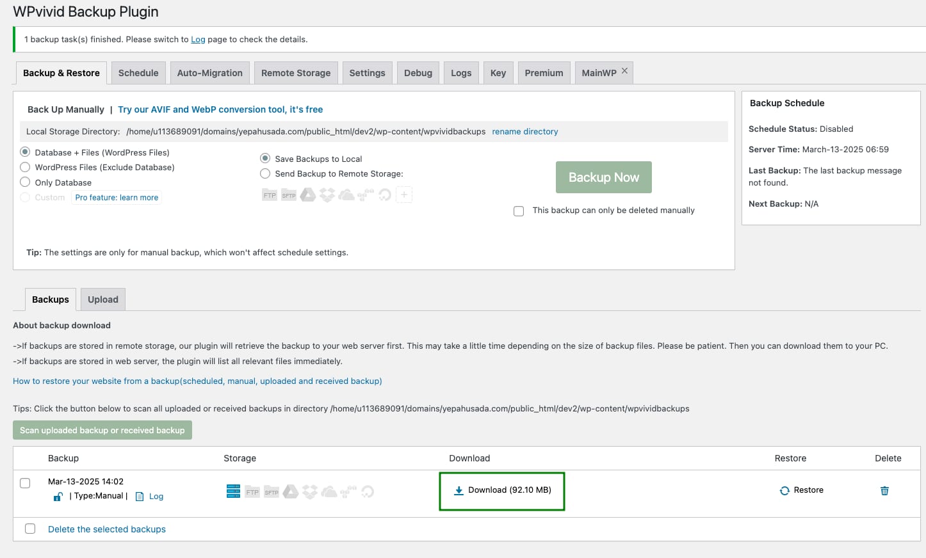Click the FTP icon in backup row
Screen dimensions: 926x558
coord(252,492)
